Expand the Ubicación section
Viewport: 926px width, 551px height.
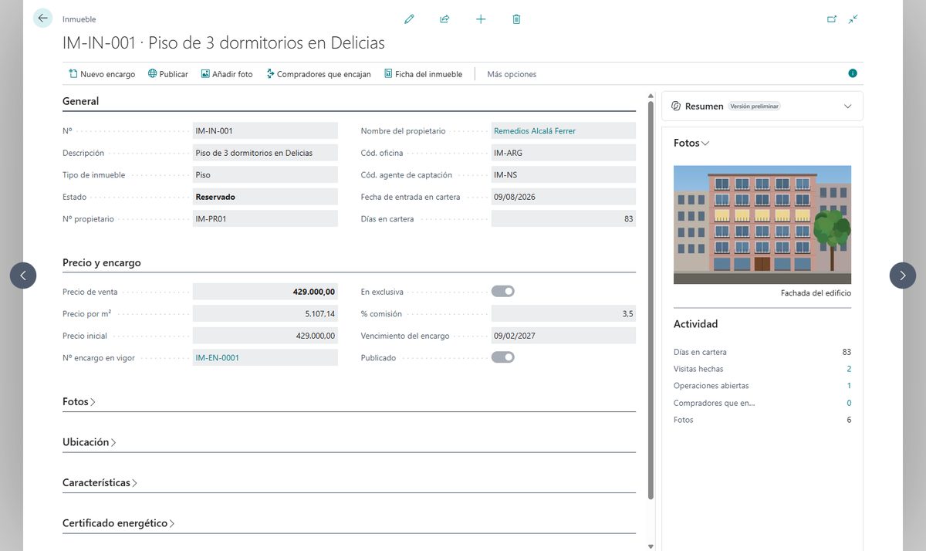pyautogui.click(x=90, y=442)
